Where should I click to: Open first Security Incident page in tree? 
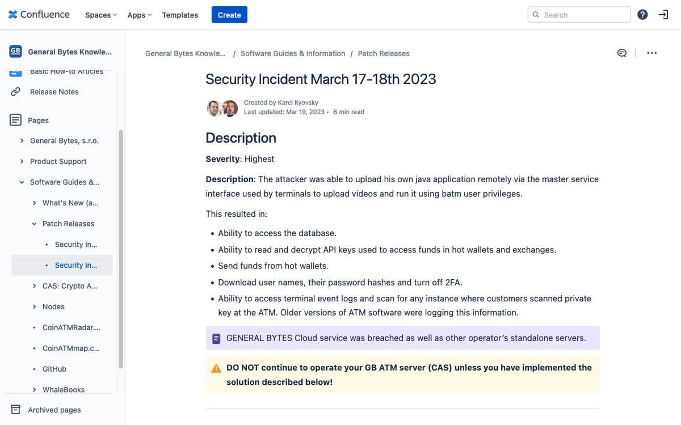click(77, 244)
